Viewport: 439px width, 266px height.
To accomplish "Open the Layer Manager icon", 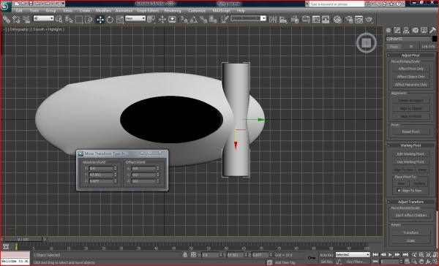I will [x=295, y=19].
